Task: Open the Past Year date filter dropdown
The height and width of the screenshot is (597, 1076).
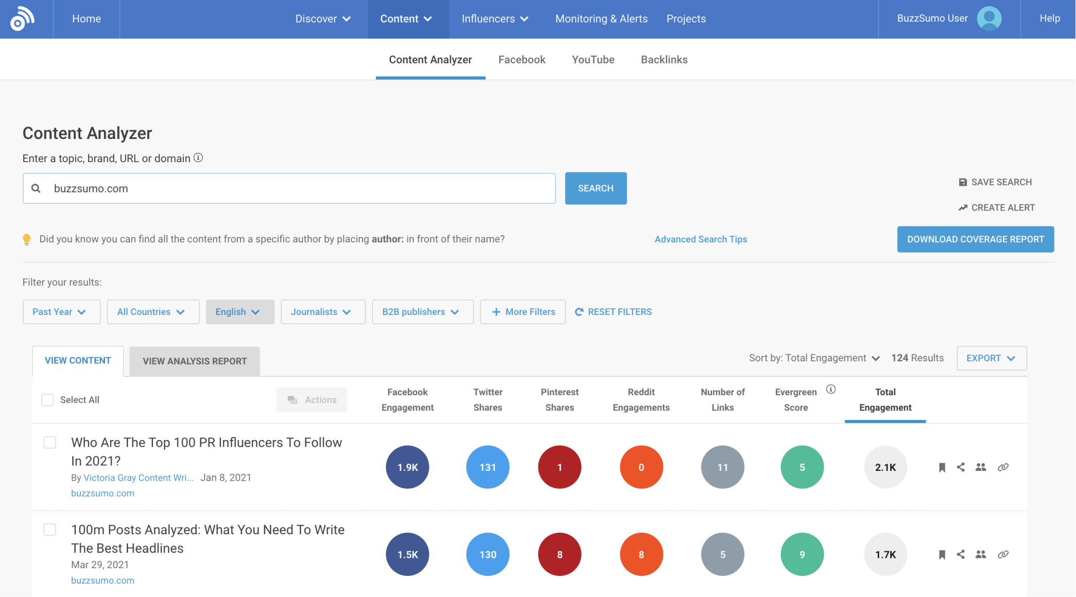Action: pos(61,311)
